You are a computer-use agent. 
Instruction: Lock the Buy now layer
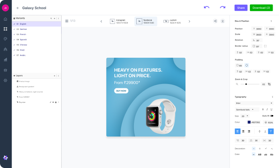tap(56, 102)
